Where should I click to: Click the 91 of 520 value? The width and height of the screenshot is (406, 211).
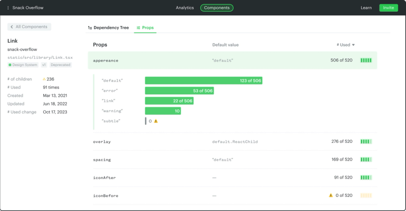point(343,177)
